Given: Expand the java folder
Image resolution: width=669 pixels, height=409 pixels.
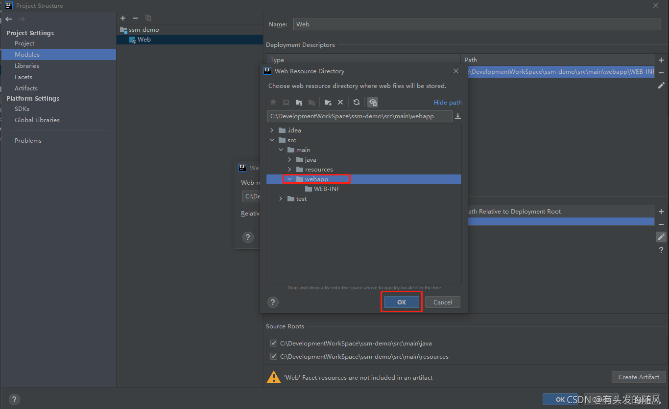Looking at the screenshot, I should point(290,160).
